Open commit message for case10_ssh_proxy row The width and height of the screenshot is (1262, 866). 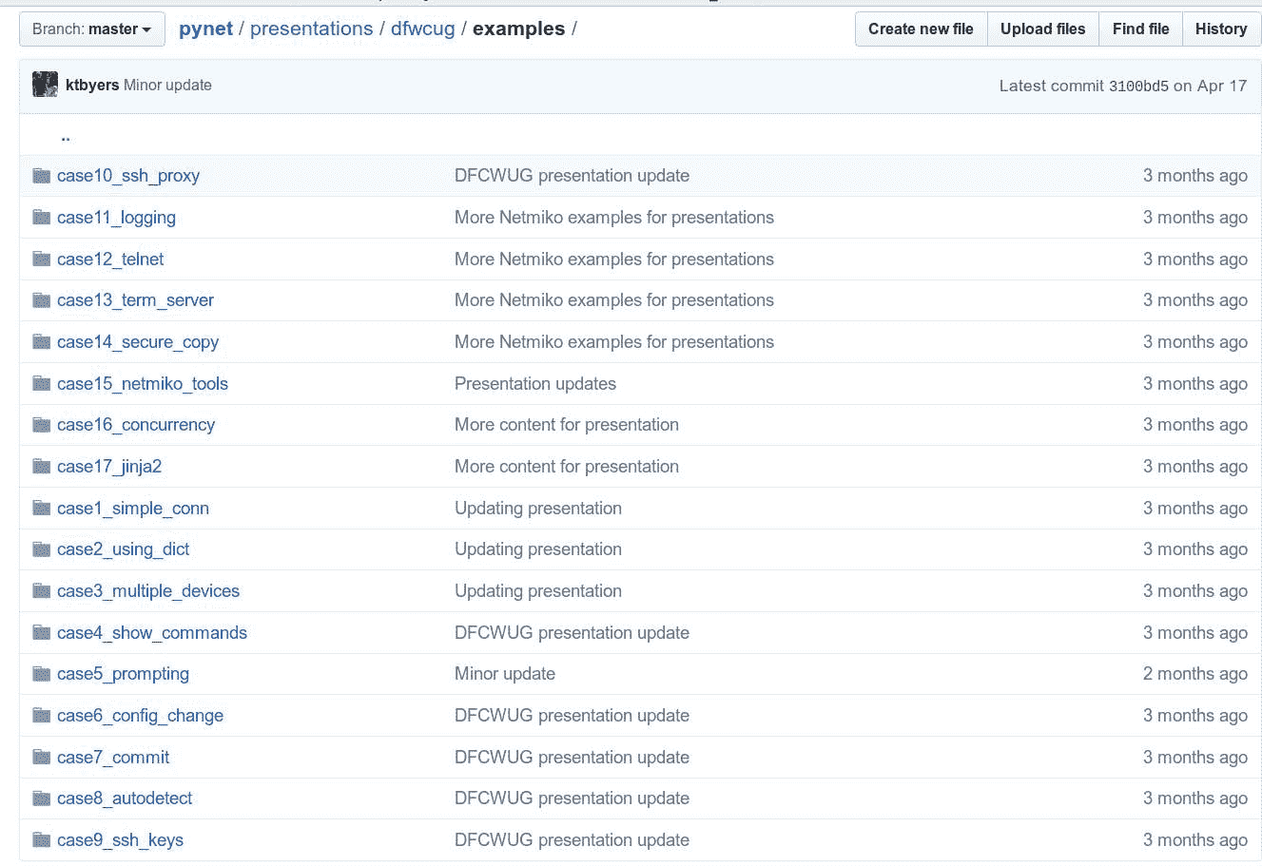(572, 176)
